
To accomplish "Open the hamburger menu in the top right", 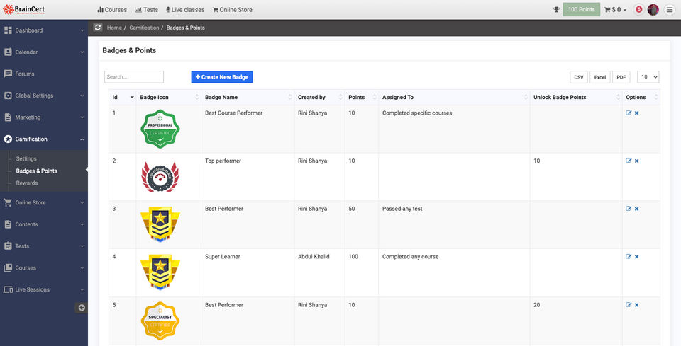I will coord(669,10).
